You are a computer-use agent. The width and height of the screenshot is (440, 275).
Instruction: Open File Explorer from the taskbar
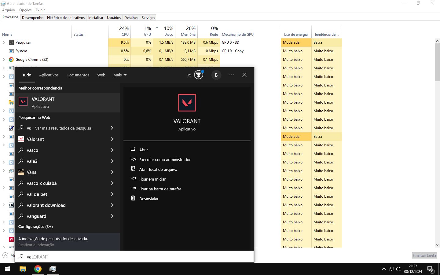[x=23, y=269]
